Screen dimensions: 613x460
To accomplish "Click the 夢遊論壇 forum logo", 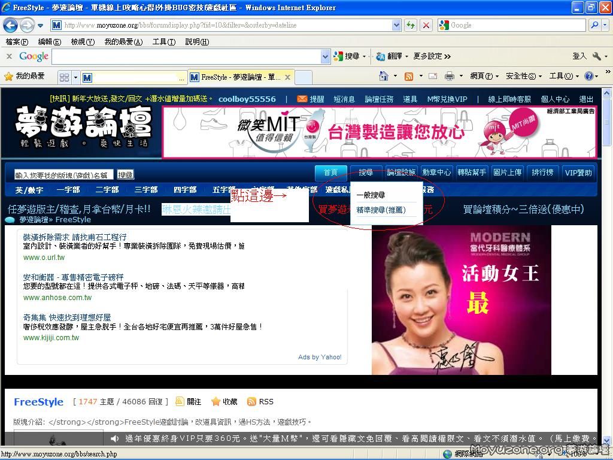I will point(83,127).
